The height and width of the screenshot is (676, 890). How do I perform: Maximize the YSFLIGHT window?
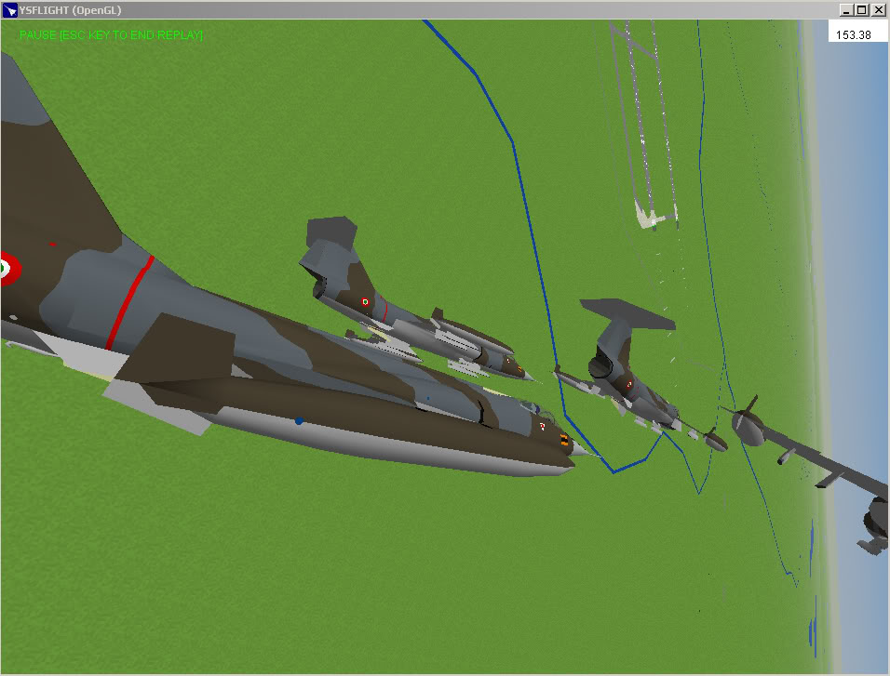861,10
